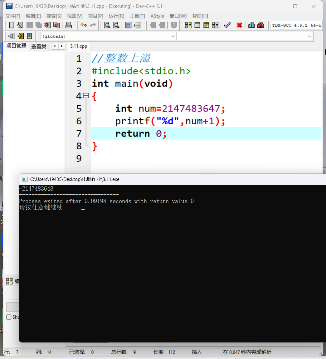Screen dimensions: 326x359
Task: Click the Syntax check checkmark icon
Action: 227,25
